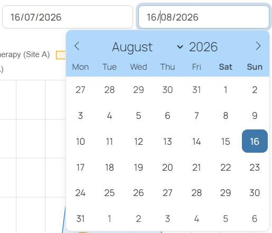
Task: Select July 27 from previous month
Action: pos(80,90)
